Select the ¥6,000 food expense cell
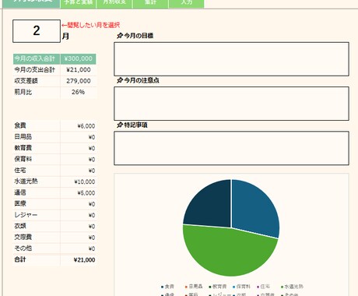This screenshot has height=296, width=358. pos(79,126)
